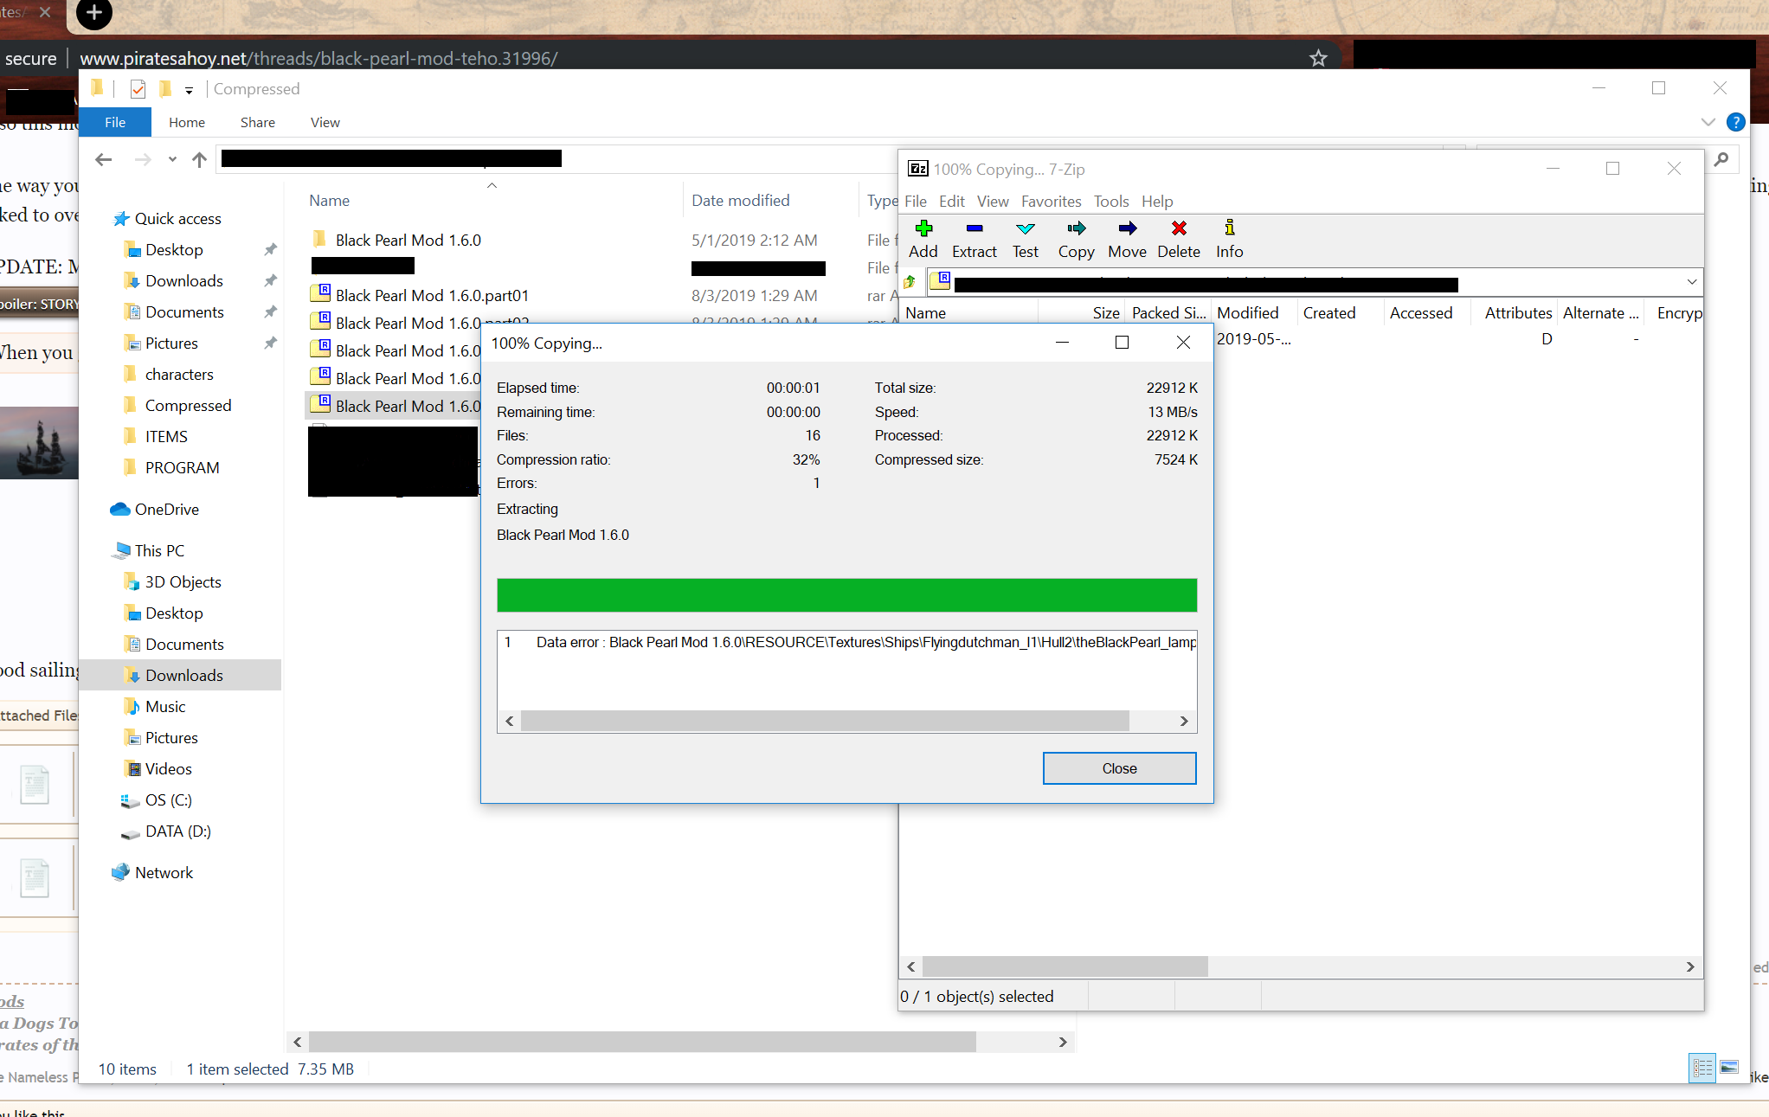Open the Explorer View ribbon tab
The height and width of the screenshot is (1117, 1769).
(x=325, y=123)
